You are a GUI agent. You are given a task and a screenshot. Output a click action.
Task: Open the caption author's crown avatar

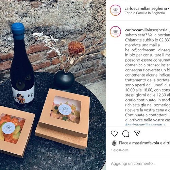116,32
